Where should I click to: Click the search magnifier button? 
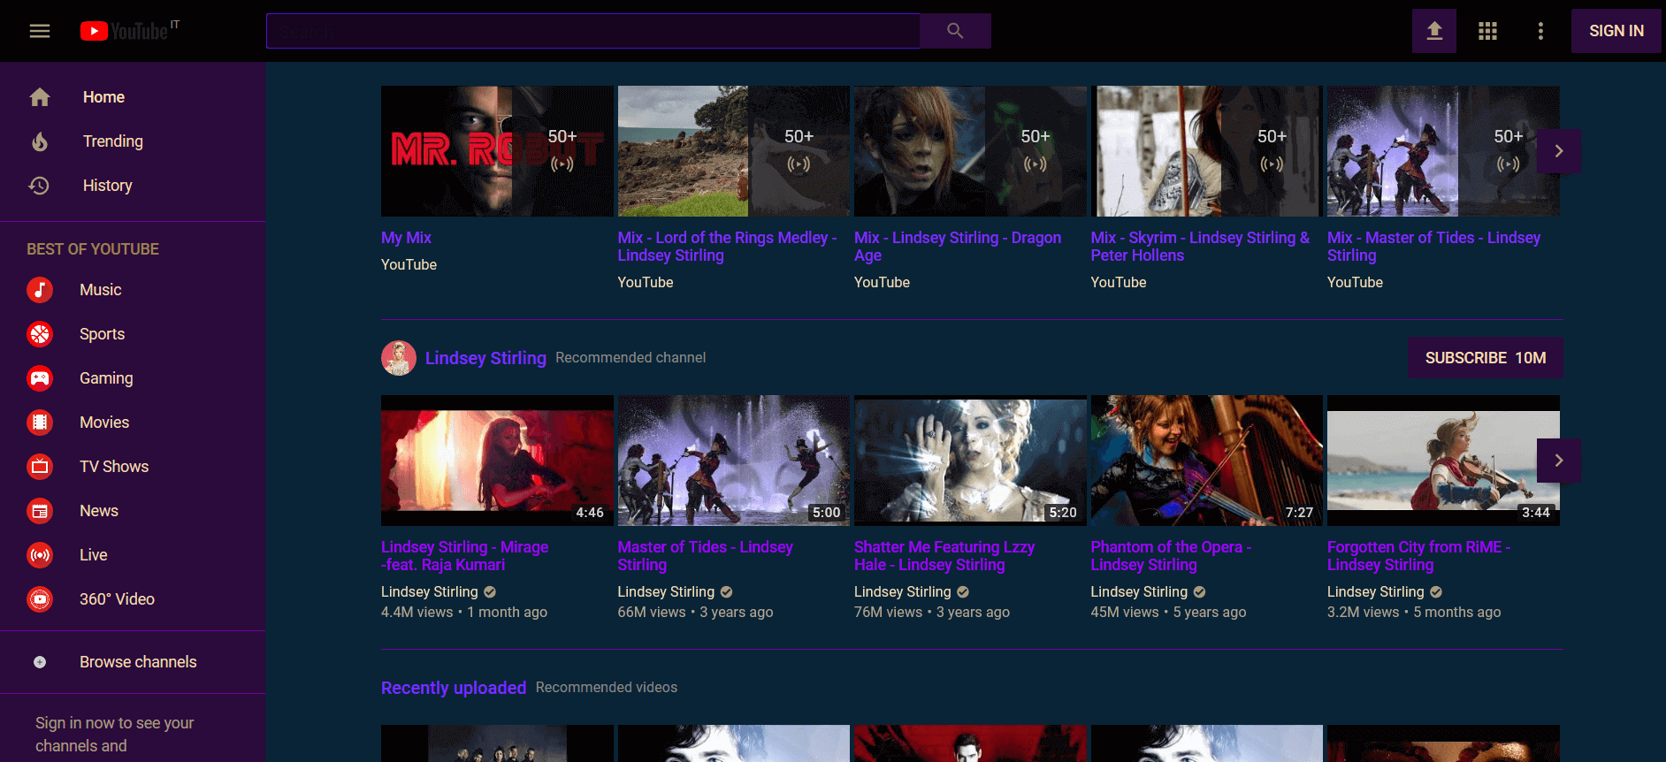(955, 31)
